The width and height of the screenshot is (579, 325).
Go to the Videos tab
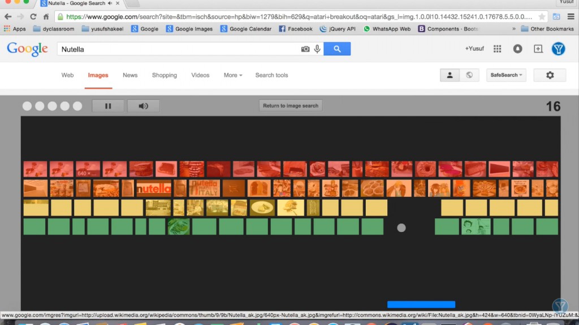[200, 75]
